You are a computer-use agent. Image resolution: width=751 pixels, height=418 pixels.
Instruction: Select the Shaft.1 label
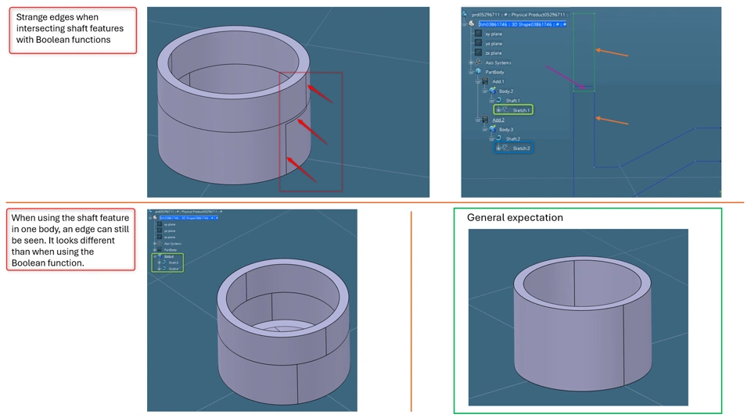click(513, 101)
